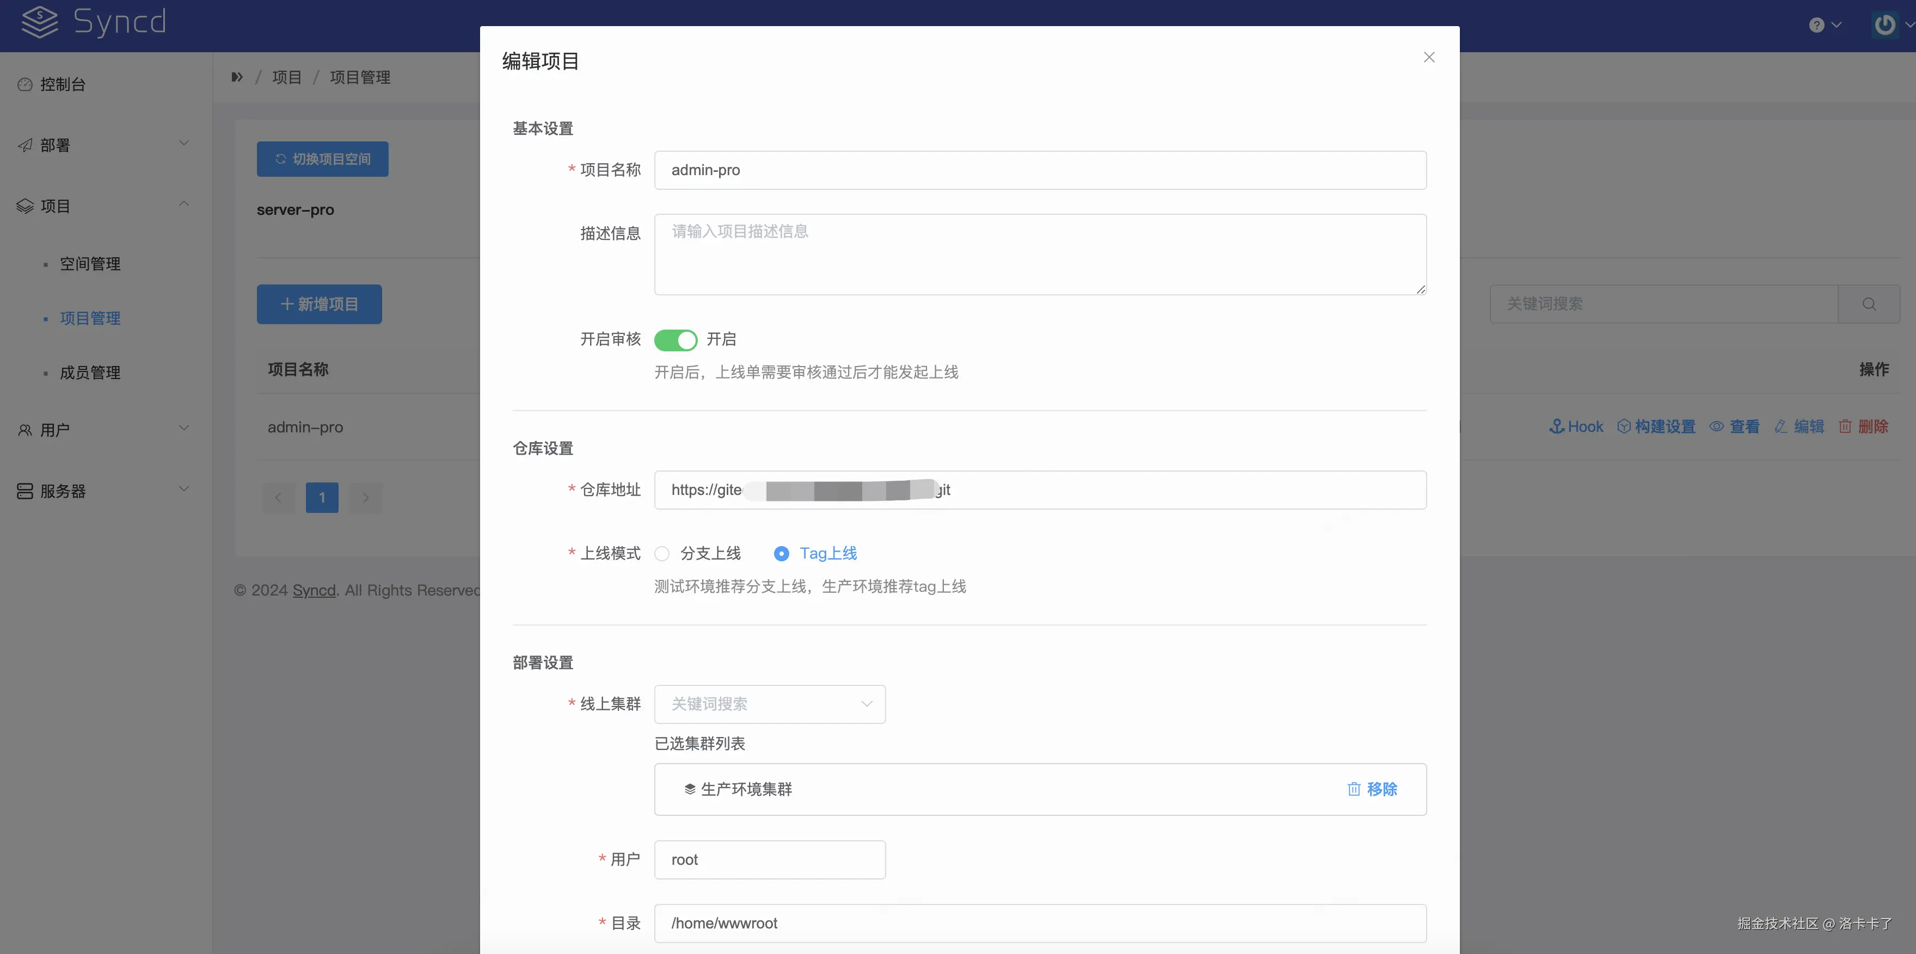Close the 编辑项目 dialog
1916x954 pixels.
tap(1429, 57)
